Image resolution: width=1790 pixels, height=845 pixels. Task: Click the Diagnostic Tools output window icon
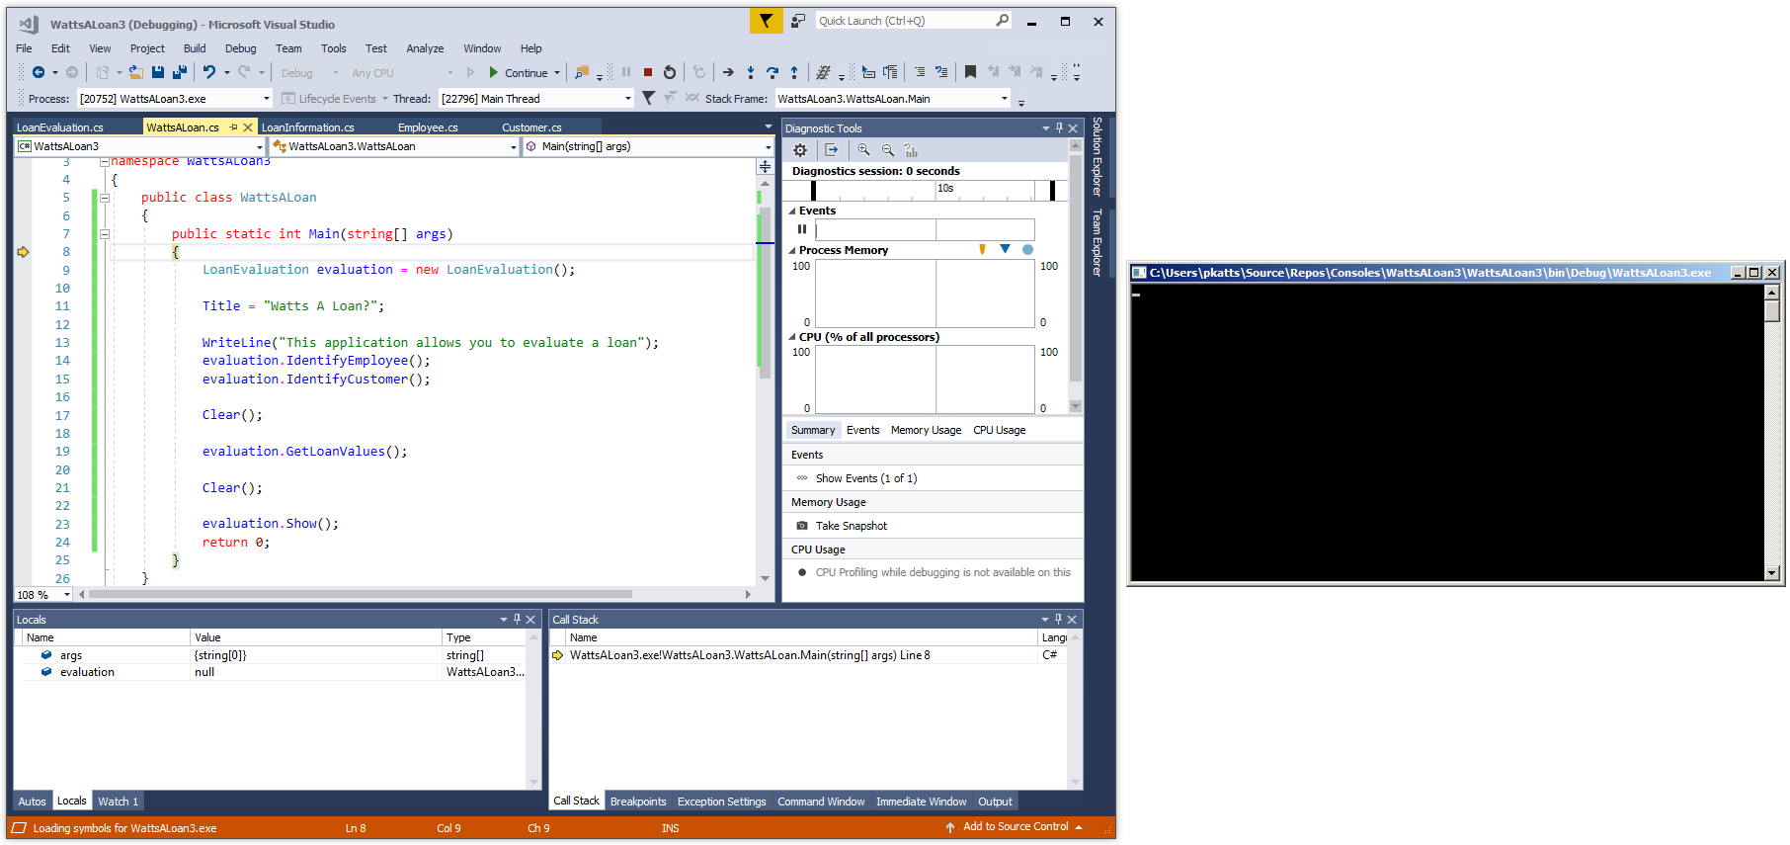point(832,150)
